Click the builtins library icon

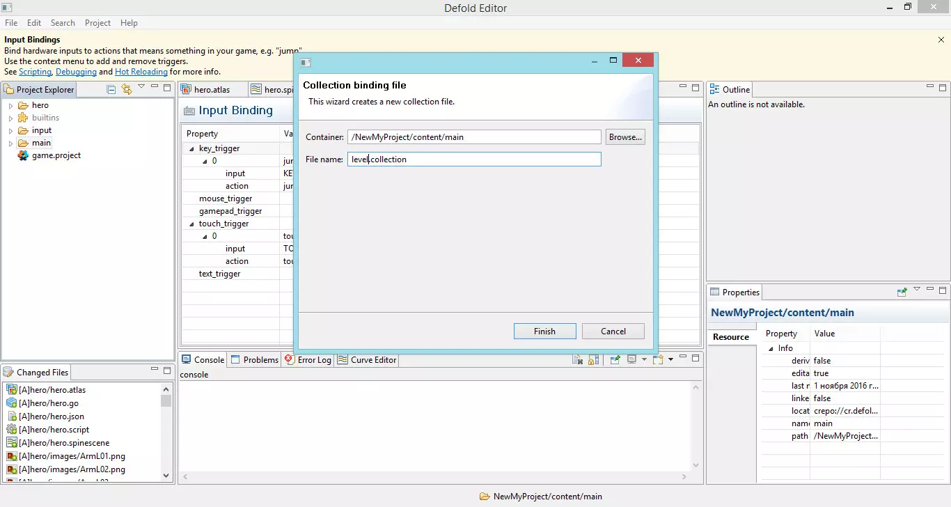23,118
